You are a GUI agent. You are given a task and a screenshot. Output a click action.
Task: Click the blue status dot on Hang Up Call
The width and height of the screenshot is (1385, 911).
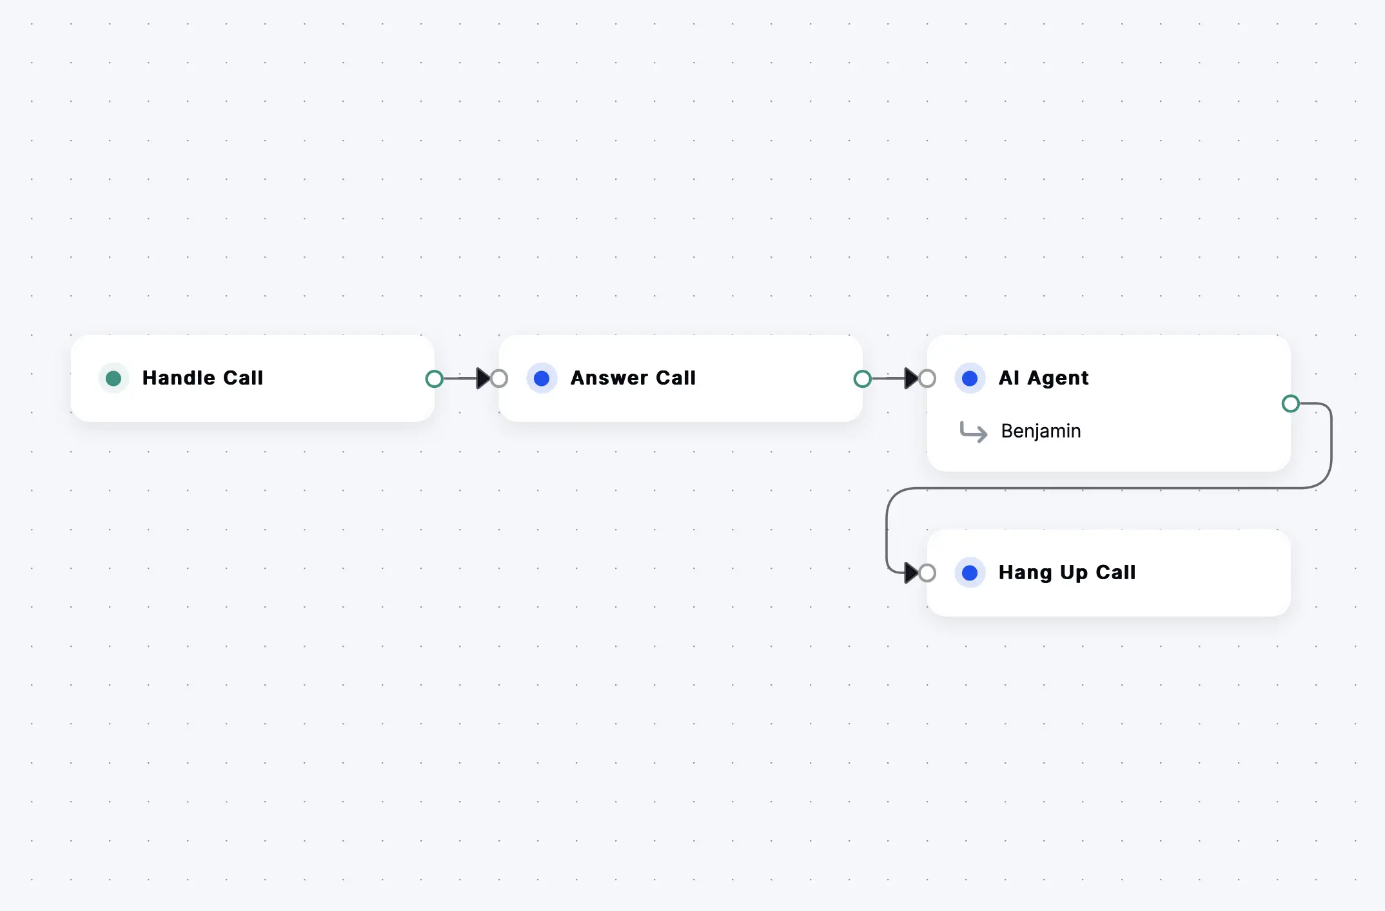pyautogui.click(x=969, y=572)
